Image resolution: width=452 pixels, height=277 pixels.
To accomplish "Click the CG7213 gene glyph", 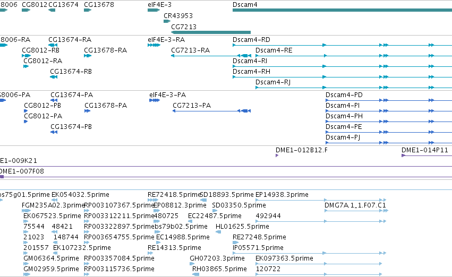I will click(x=211, y=32).
